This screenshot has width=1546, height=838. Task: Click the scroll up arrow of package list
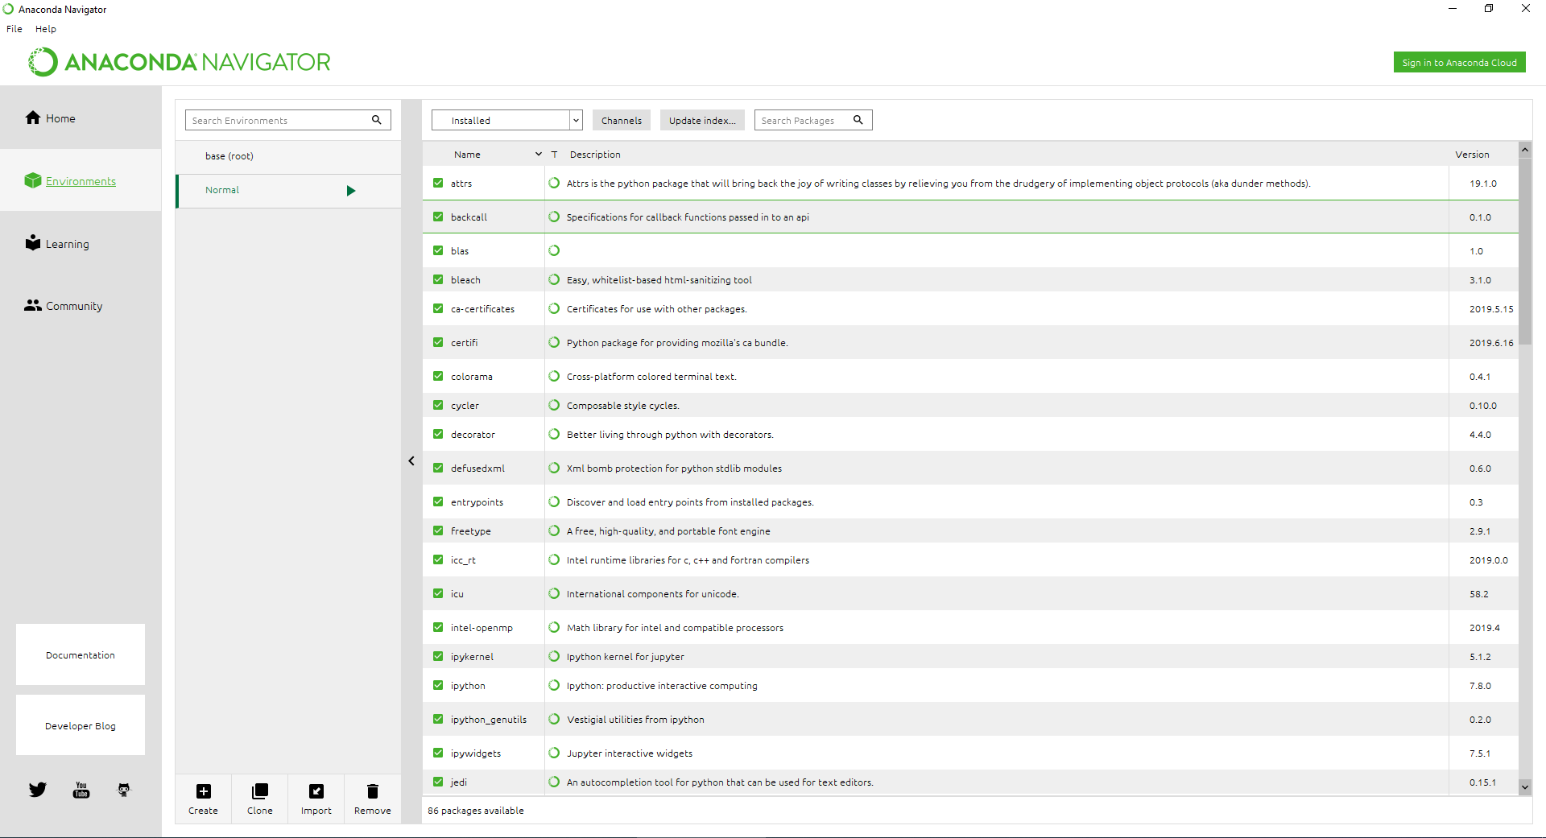tap(1525, 150)
